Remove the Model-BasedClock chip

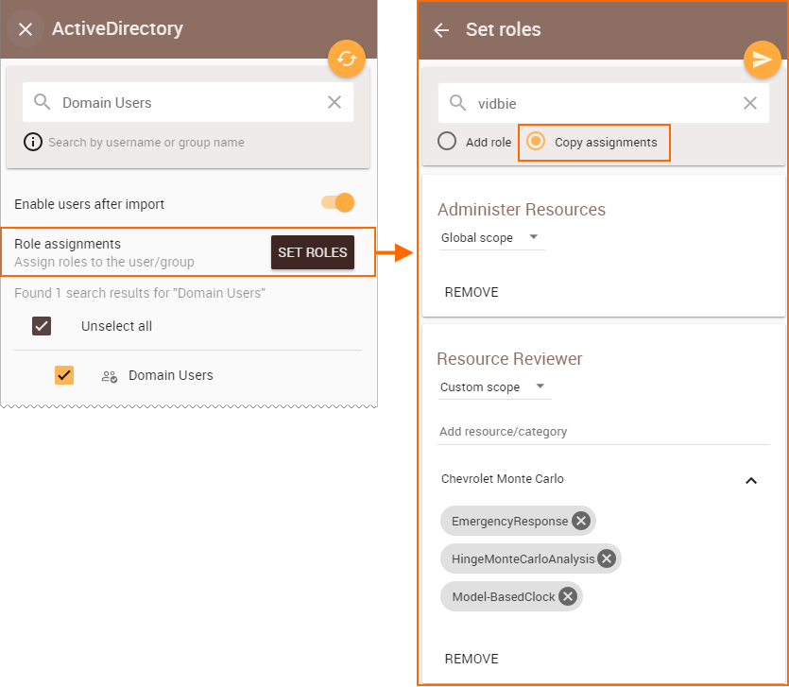[x=568, y=596]
